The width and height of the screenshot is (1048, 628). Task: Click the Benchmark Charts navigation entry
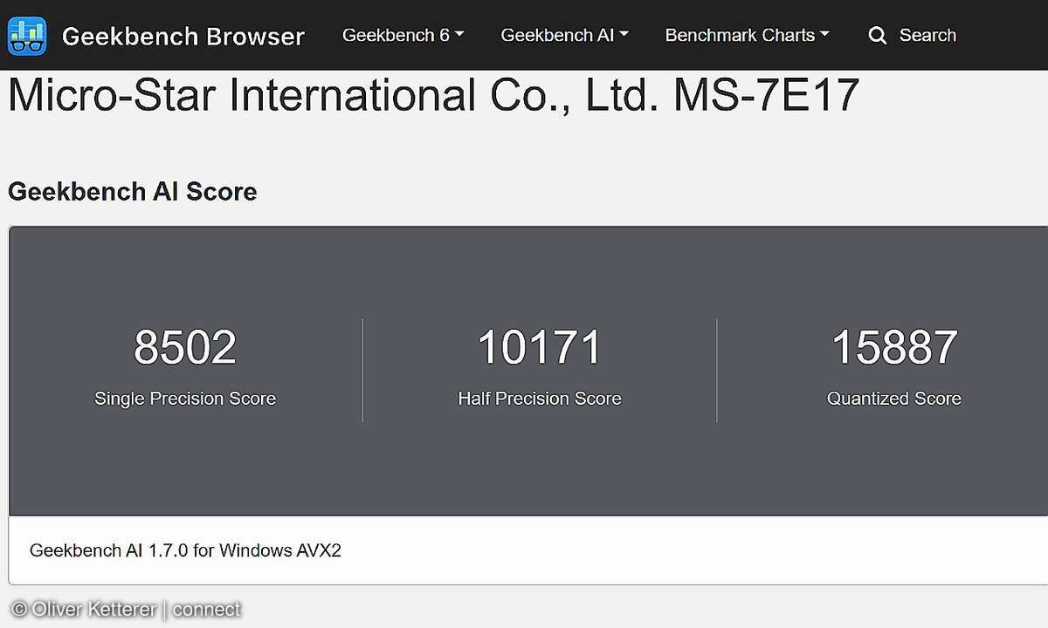747,35
